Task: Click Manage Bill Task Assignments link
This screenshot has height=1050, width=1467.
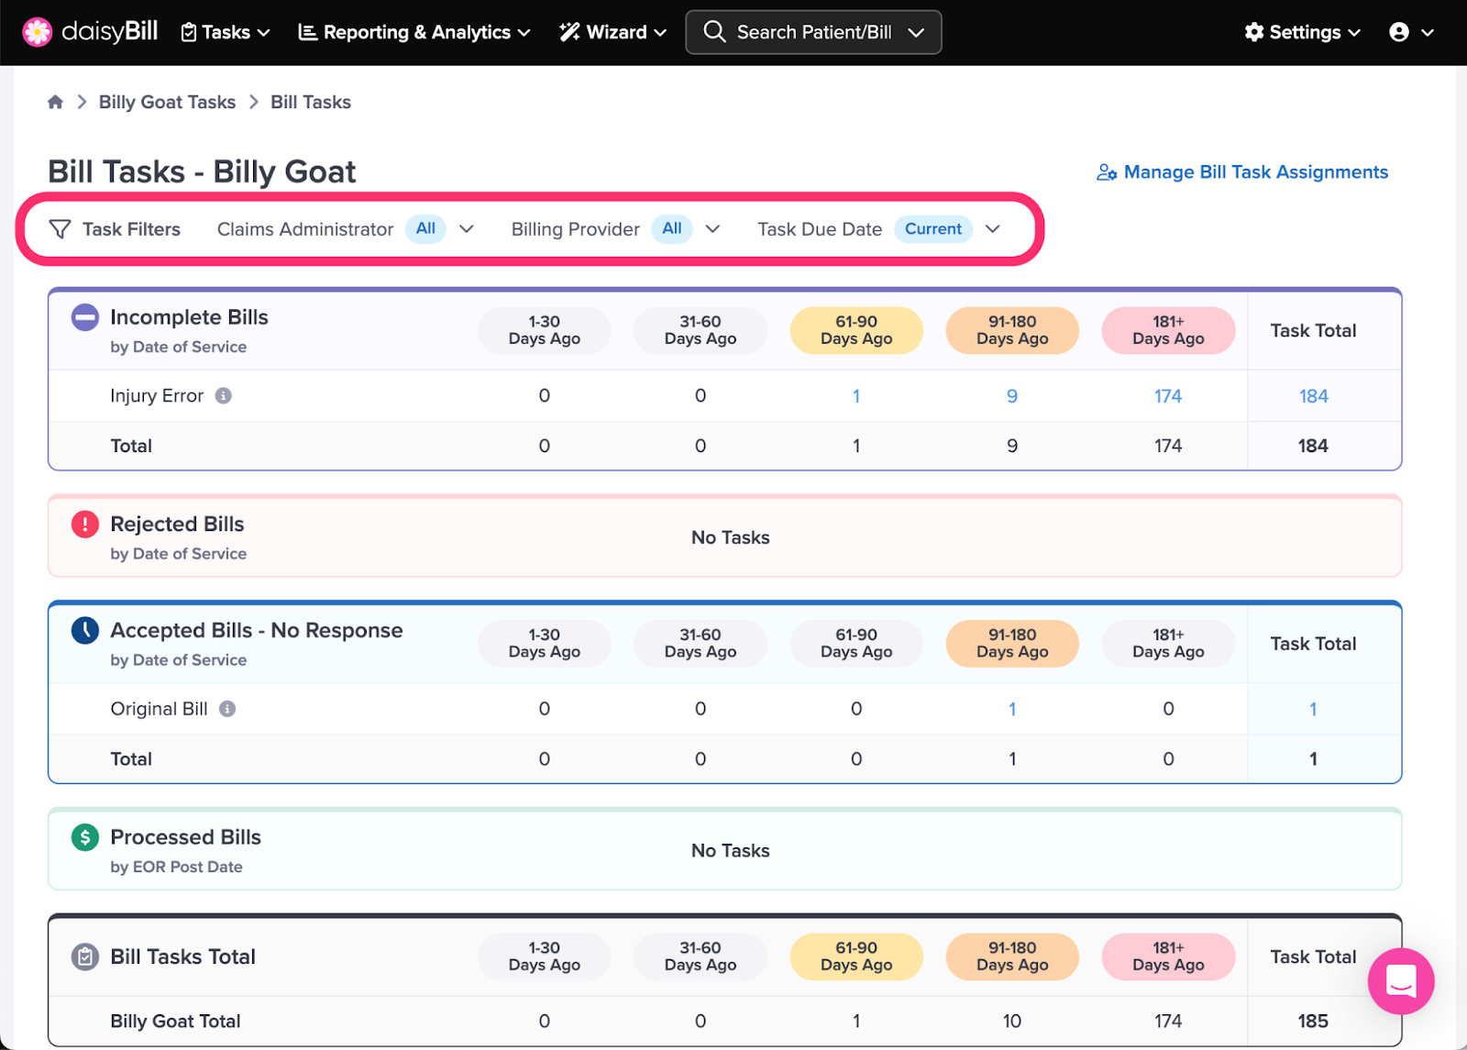Action: coord(1242,172)
